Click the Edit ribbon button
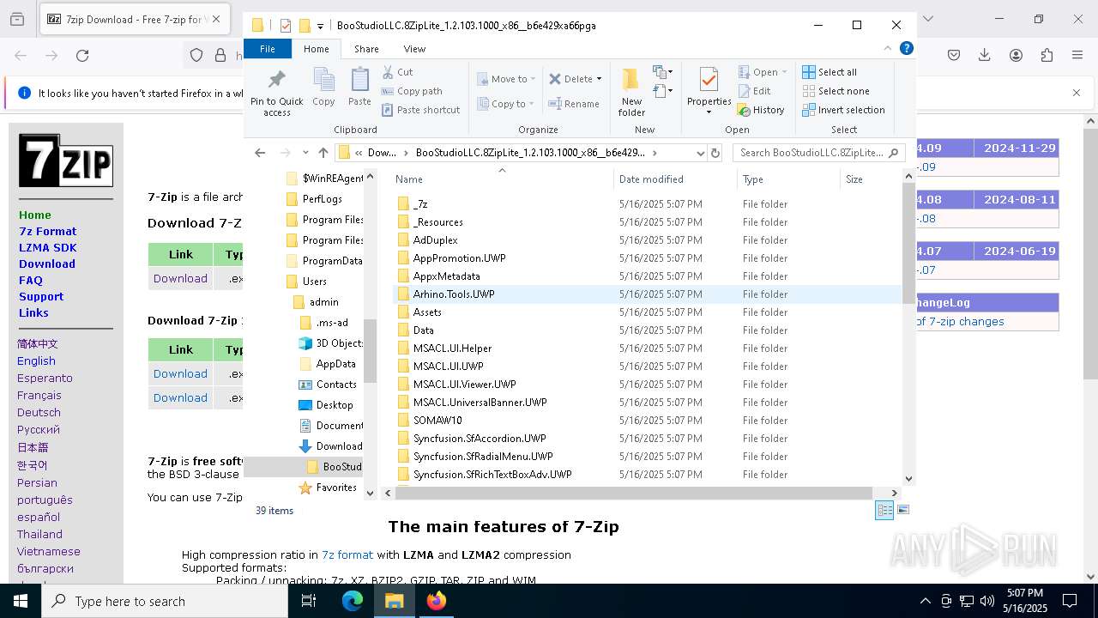The image size is (1098, 618). coord(754,91)
